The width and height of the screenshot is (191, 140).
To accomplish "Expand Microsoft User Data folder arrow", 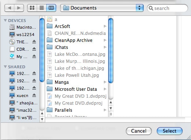I will tap(105, 89).
